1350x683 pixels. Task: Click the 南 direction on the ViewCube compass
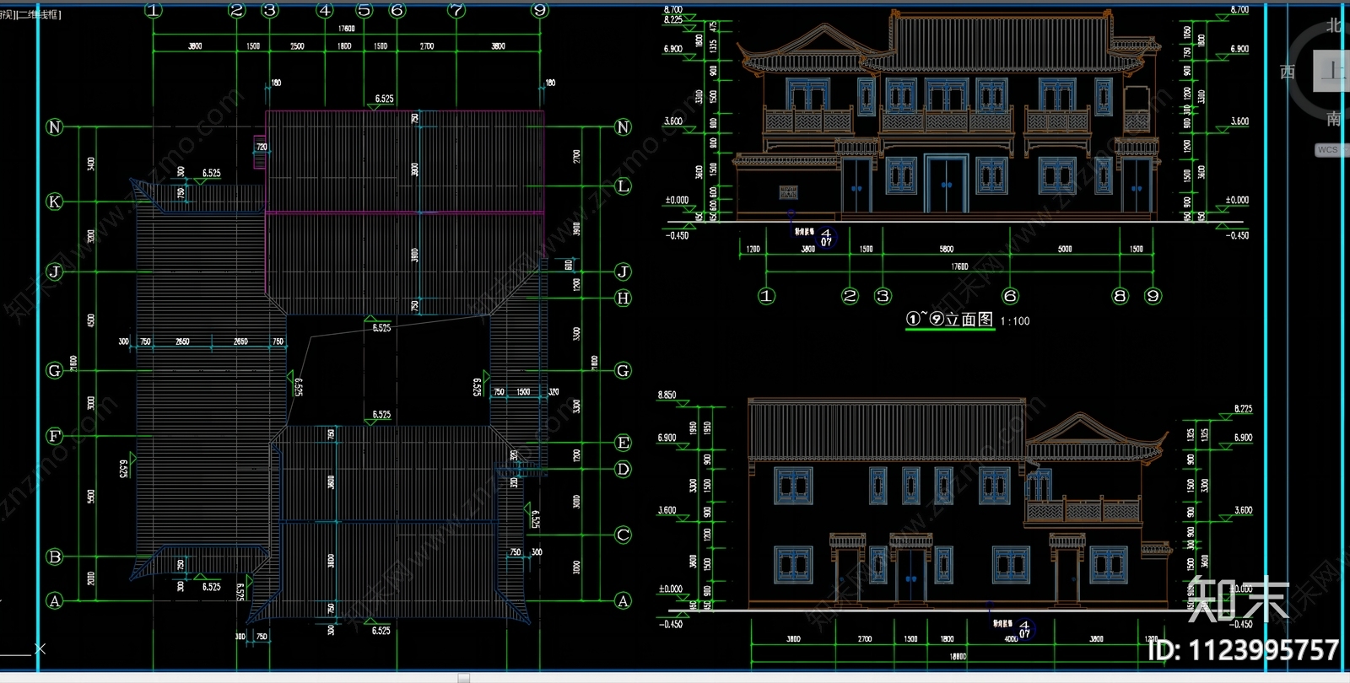click(1334, 119)
